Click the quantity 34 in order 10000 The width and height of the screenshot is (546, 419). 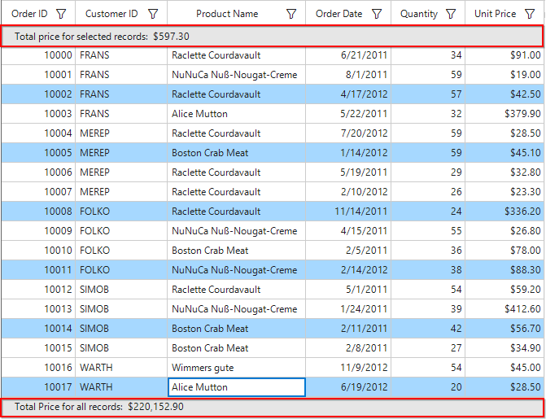[x=428, y=55]
